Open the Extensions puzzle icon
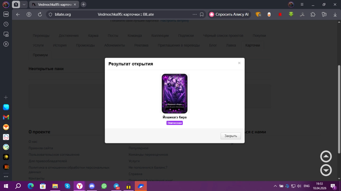341x191 pixels. (x=313, y=14)
